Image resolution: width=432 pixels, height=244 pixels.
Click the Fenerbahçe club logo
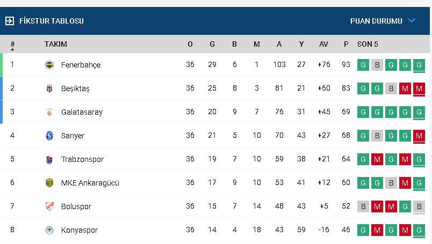(x=49, y=65)
